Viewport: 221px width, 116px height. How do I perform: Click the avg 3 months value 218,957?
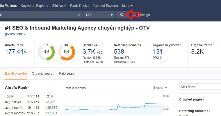click(x=33, y=113)
